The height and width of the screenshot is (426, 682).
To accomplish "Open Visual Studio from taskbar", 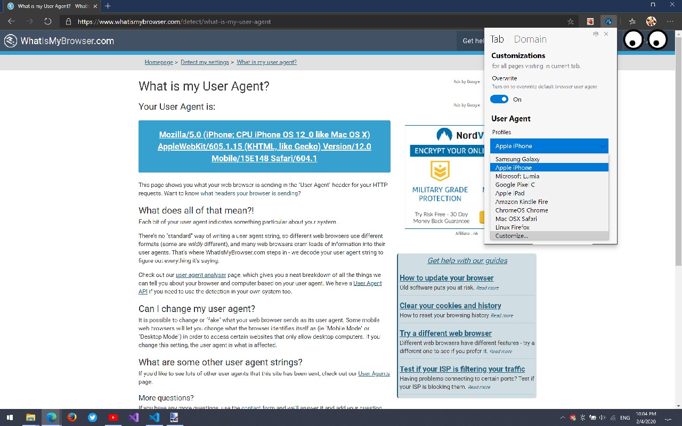I will [x=134, y=417].
